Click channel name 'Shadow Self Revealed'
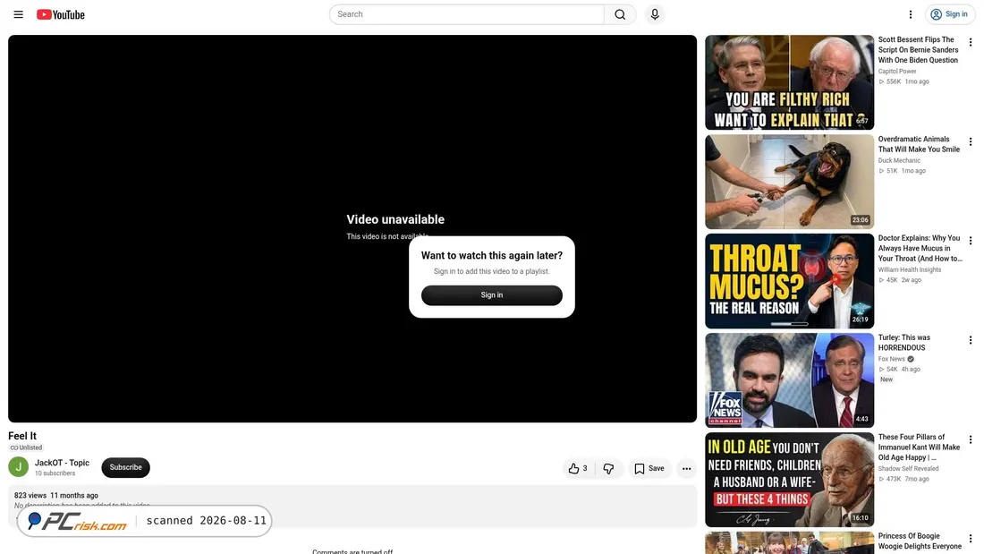This screenshot has width=984, height=554. tap(908, 469)
